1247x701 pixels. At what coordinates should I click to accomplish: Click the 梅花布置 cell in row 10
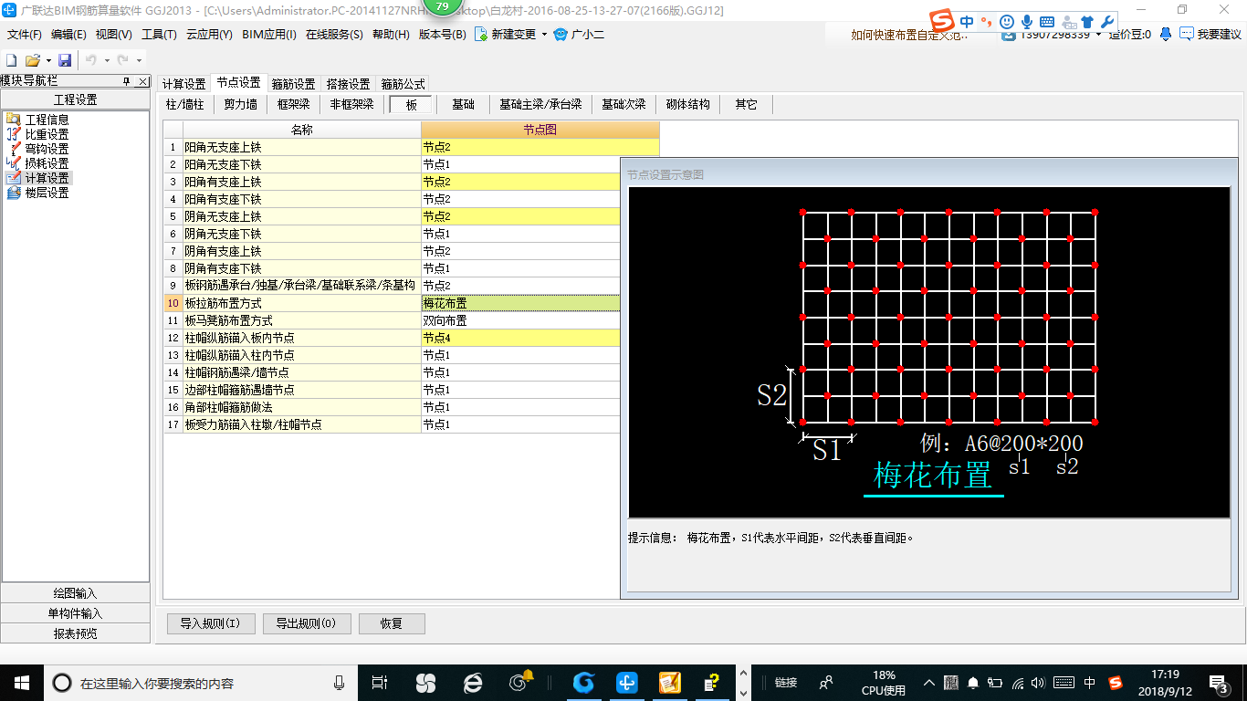pos(520,303)
